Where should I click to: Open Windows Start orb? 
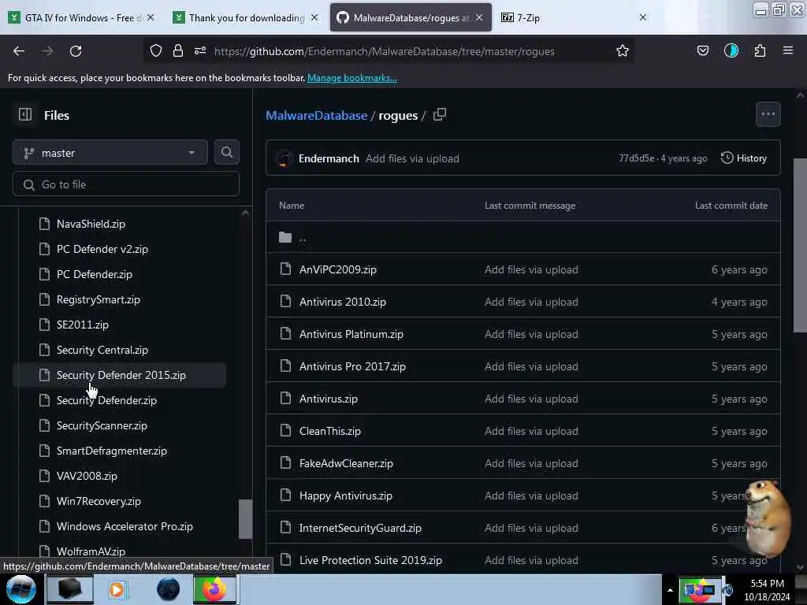pyautogui.click(x=20, y=589)
